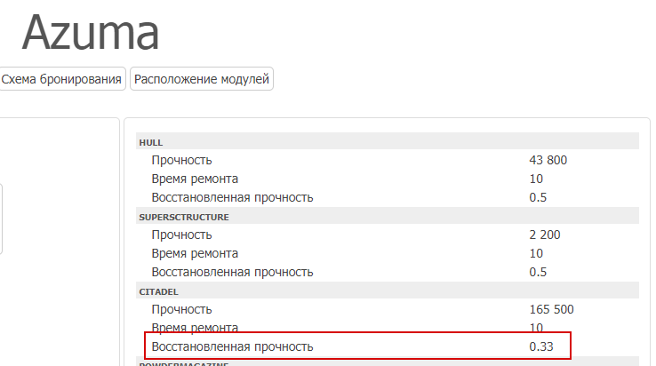Select the SUPERSCTRUCTURE section header

tap(388, 217)
